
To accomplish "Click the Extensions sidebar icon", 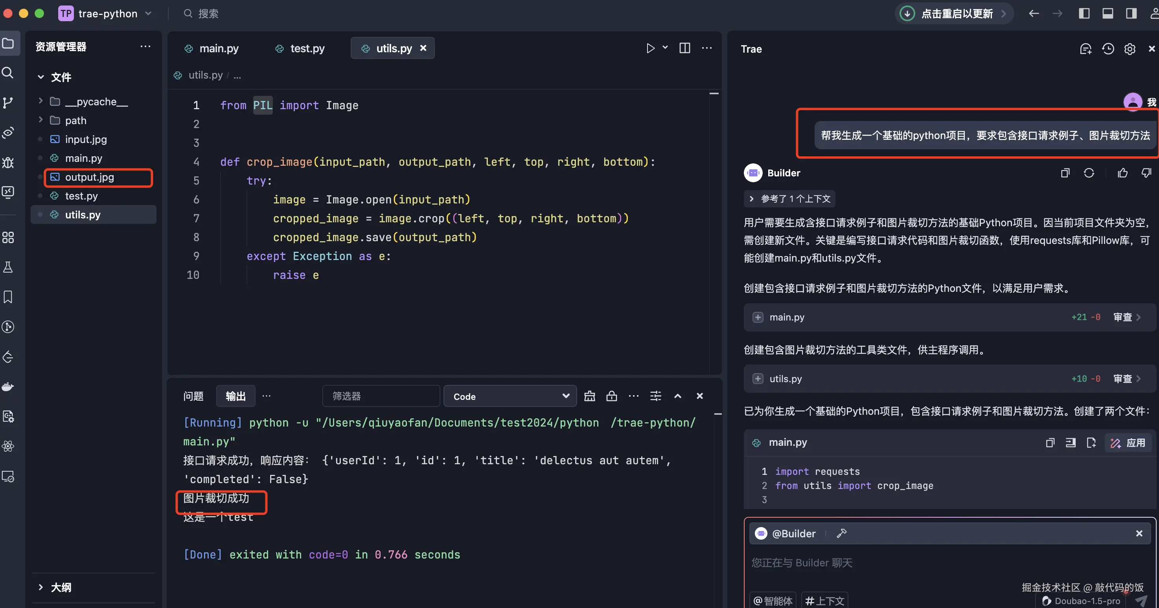I will point(8,237).
